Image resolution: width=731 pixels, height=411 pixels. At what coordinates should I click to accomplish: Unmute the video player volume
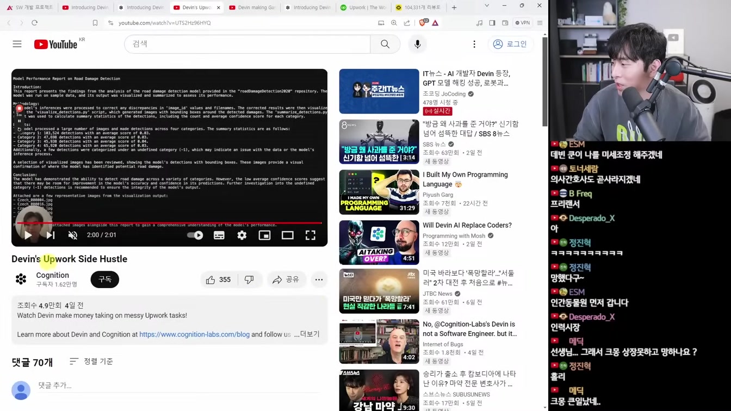(73, 235)
